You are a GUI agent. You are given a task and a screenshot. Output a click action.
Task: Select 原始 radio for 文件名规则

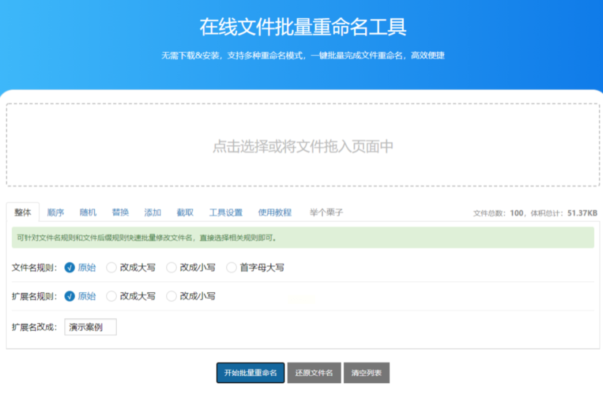70,268
